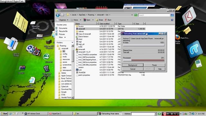Select the yellow sticky note on desktop
Screen dimensions: 206x116
coord(20,22)
